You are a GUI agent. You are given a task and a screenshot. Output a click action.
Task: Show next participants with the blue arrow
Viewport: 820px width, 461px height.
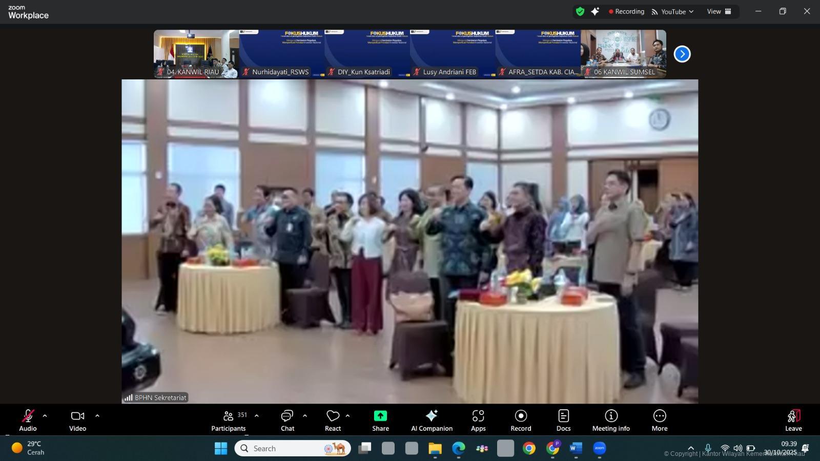tap(682, 54)
